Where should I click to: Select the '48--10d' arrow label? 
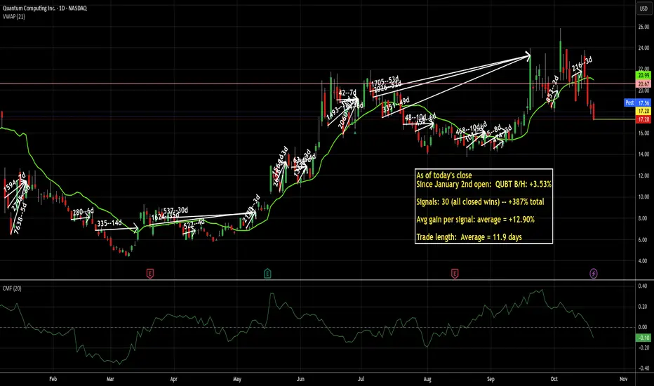(x=415, y=118)
